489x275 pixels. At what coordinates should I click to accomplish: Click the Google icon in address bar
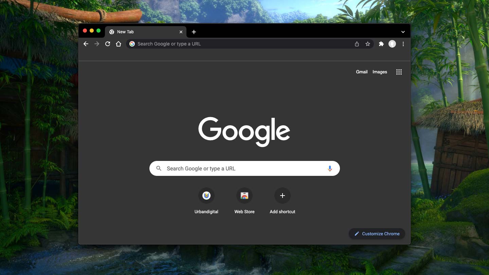click(132, 44)
